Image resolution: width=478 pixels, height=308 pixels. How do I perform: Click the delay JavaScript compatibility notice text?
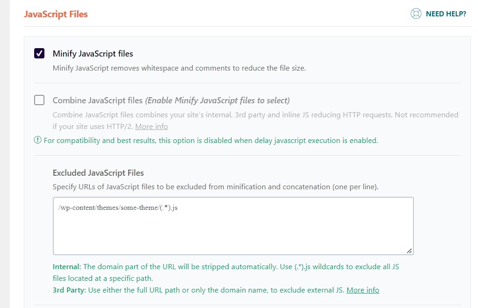pos(210,140)
